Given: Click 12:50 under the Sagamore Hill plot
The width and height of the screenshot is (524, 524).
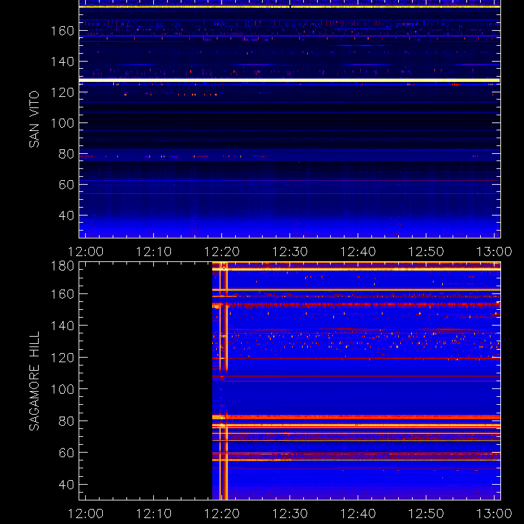Looking at the screenshot, I should (x=426, y=514).
